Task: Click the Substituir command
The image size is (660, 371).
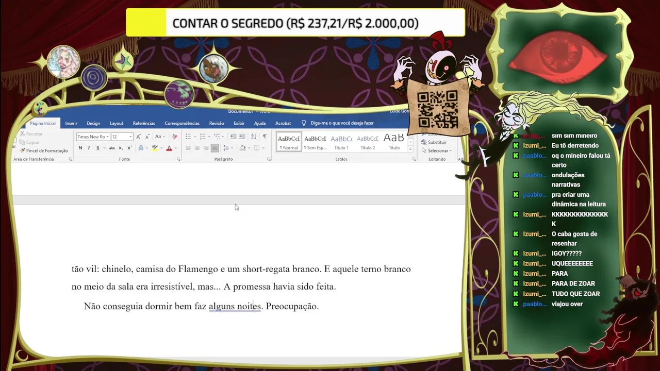Action: [x=435, y=142]
